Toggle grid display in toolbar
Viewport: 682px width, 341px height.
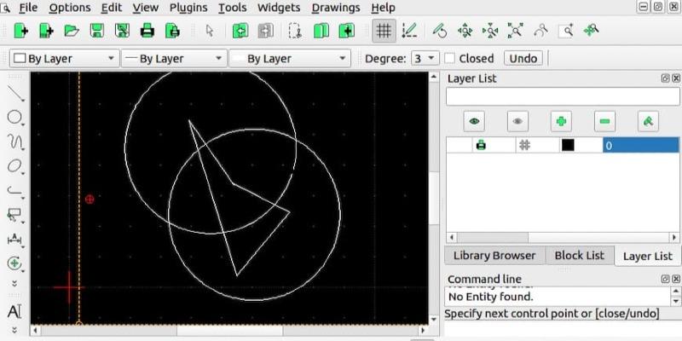tap(384, 31)
